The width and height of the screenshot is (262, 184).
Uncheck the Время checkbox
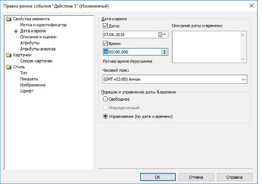pyautogui.click(x=105, y=43)
